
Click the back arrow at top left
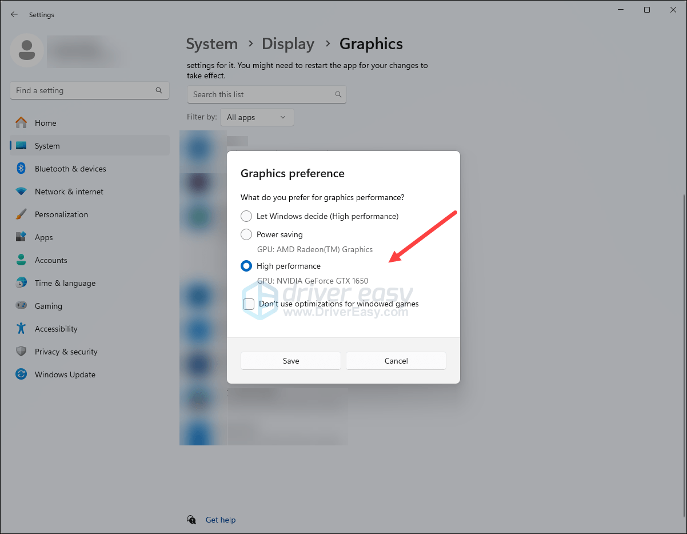tap(14, 14)
